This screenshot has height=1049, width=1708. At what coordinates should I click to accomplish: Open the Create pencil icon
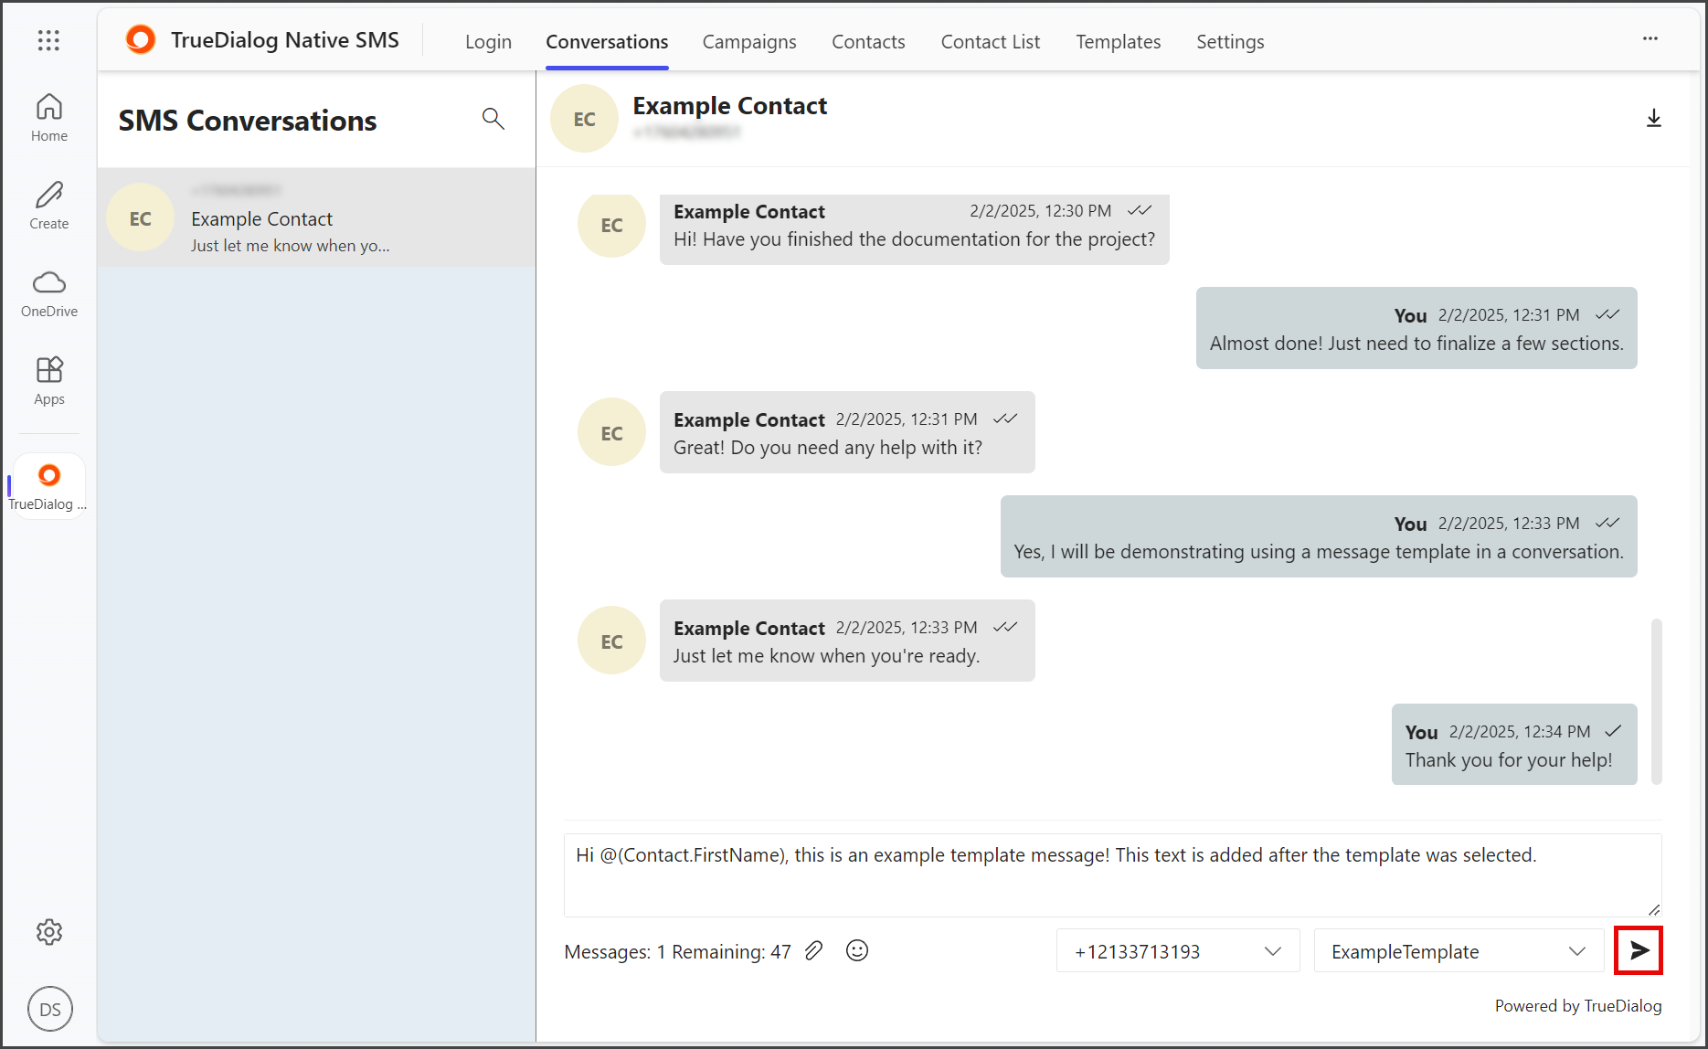tap(49, 206)
